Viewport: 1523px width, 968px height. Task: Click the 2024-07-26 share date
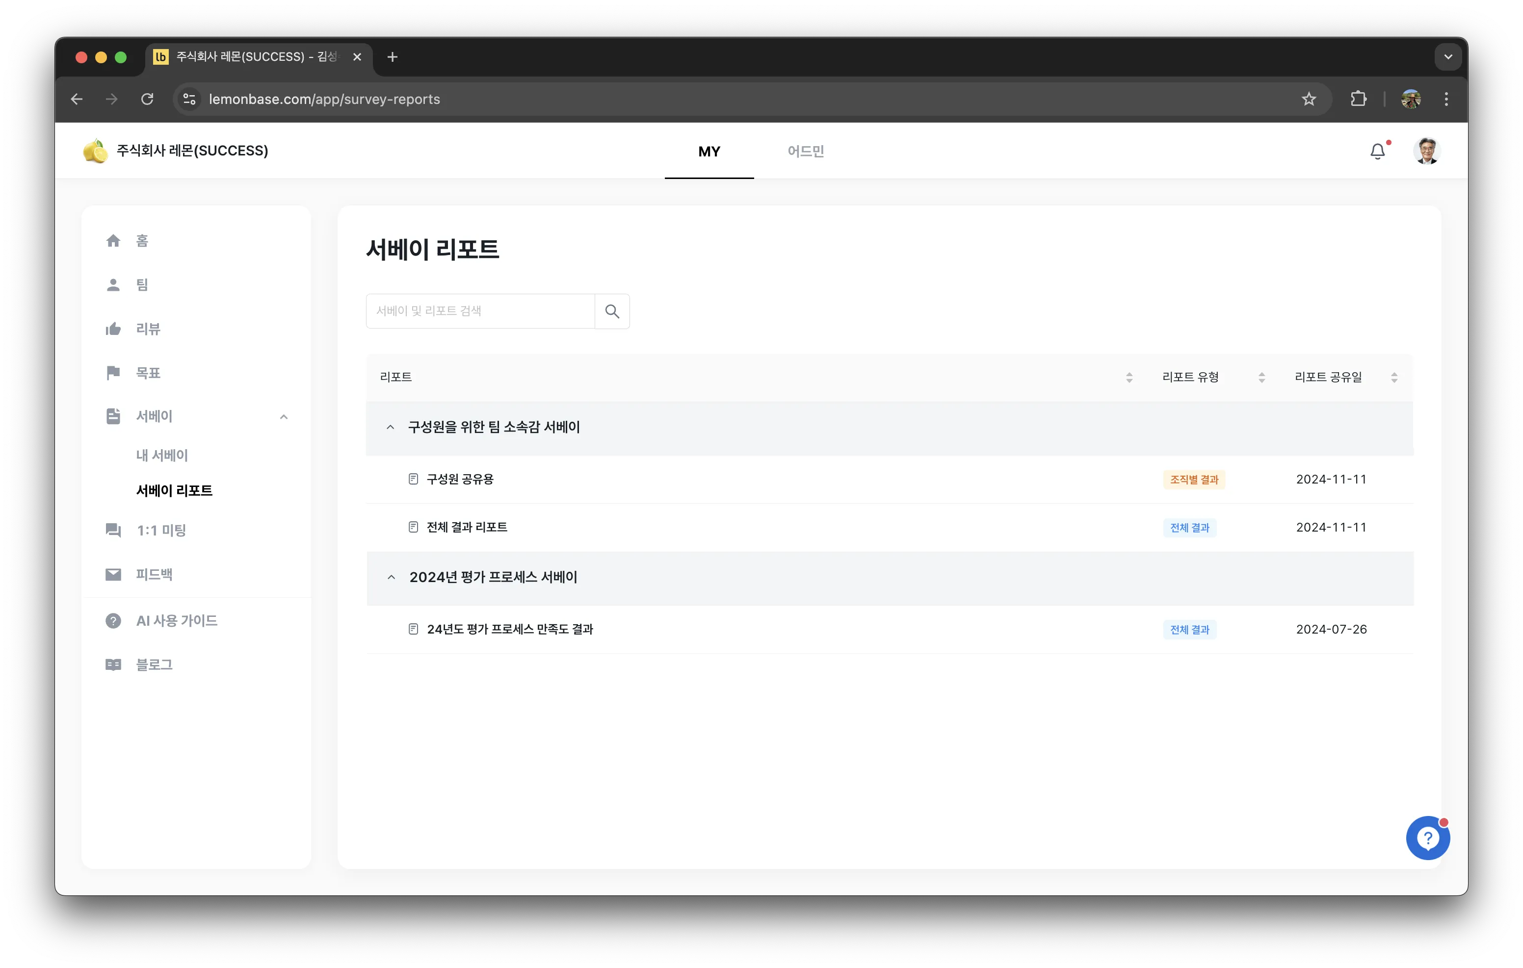[x=1331, y=629]
